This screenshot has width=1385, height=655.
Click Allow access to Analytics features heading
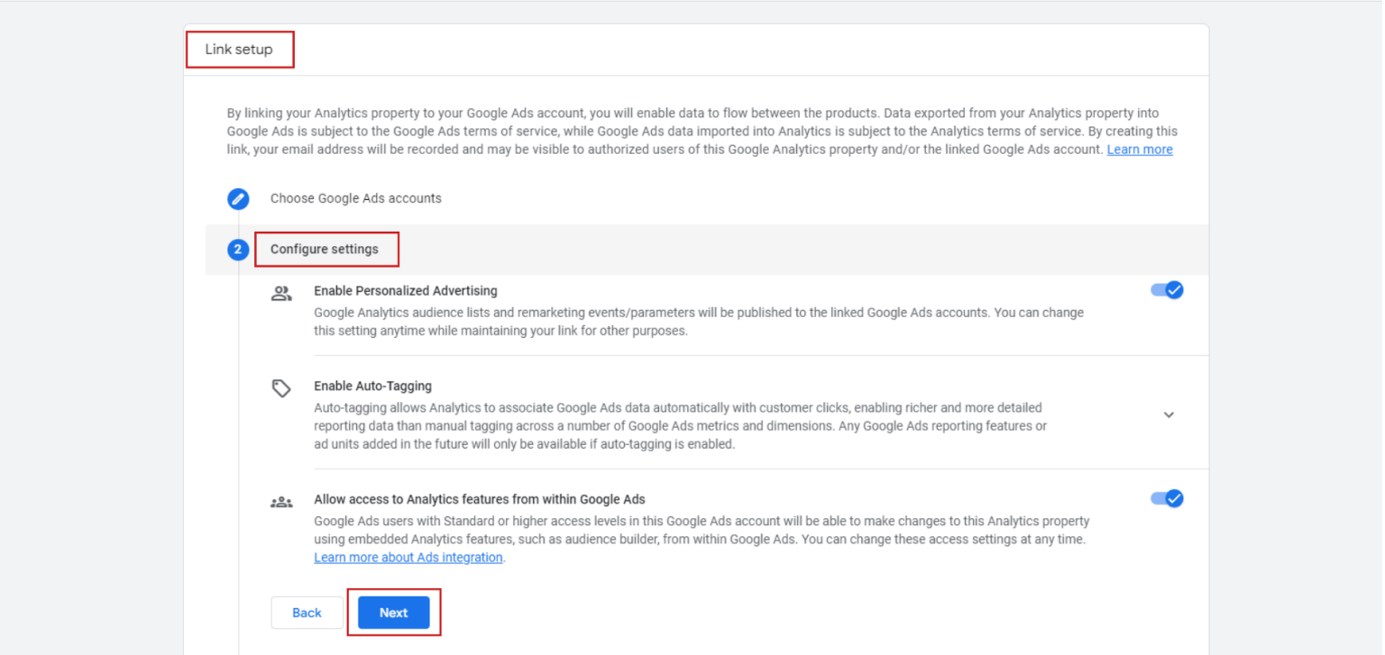pos(480,499)
